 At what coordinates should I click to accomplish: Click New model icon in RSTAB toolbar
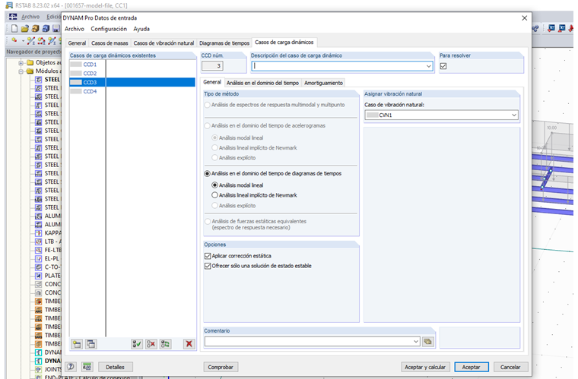point(14,29)
